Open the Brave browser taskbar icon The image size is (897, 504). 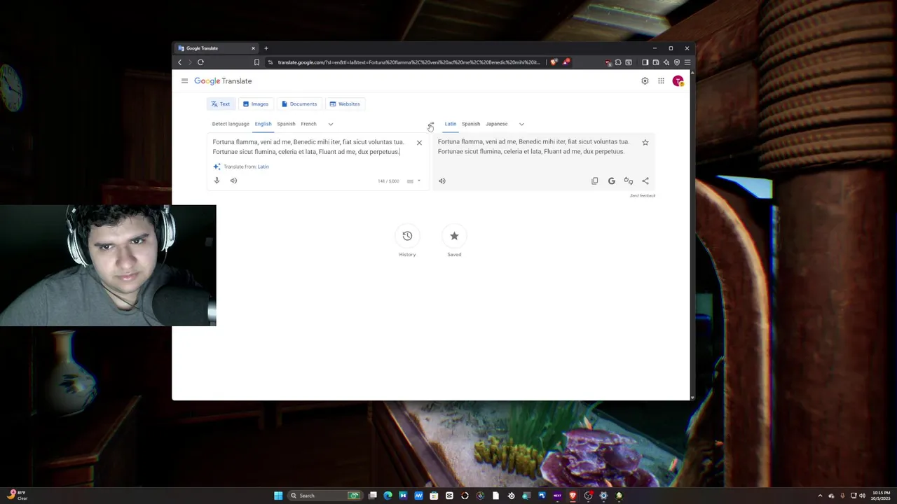point(573,496)
